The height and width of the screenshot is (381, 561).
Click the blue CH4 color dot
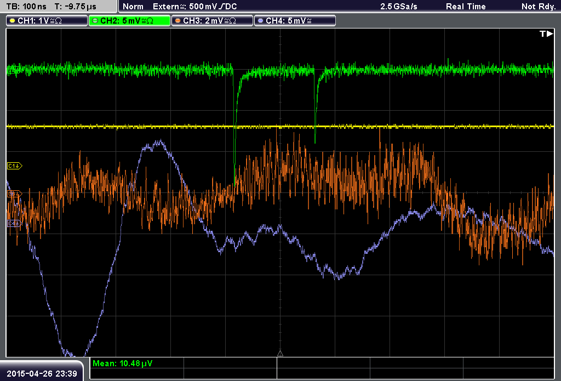point(260,21)
